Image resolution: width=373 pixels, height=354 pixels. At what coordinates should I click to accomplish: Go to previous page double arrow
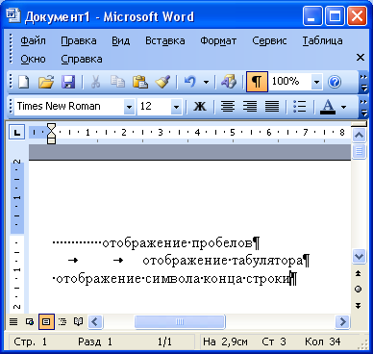click(359, 273)
